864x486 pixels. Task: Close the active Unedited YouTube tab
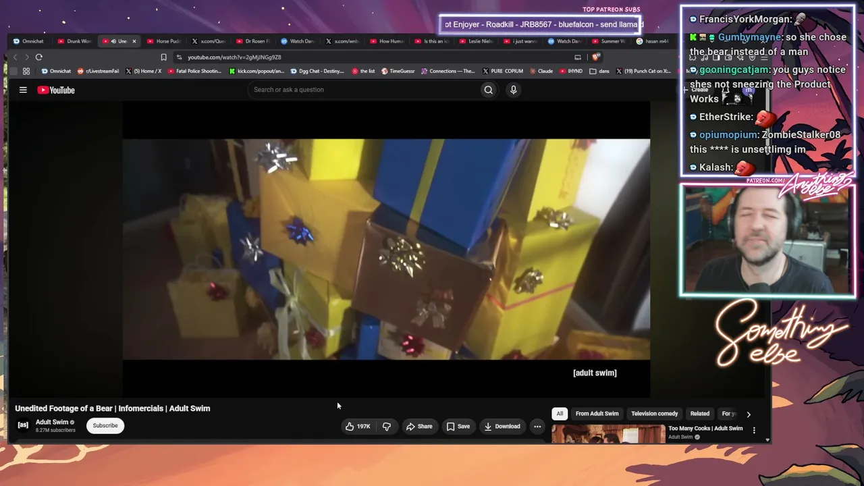click(x=134, y=41)
